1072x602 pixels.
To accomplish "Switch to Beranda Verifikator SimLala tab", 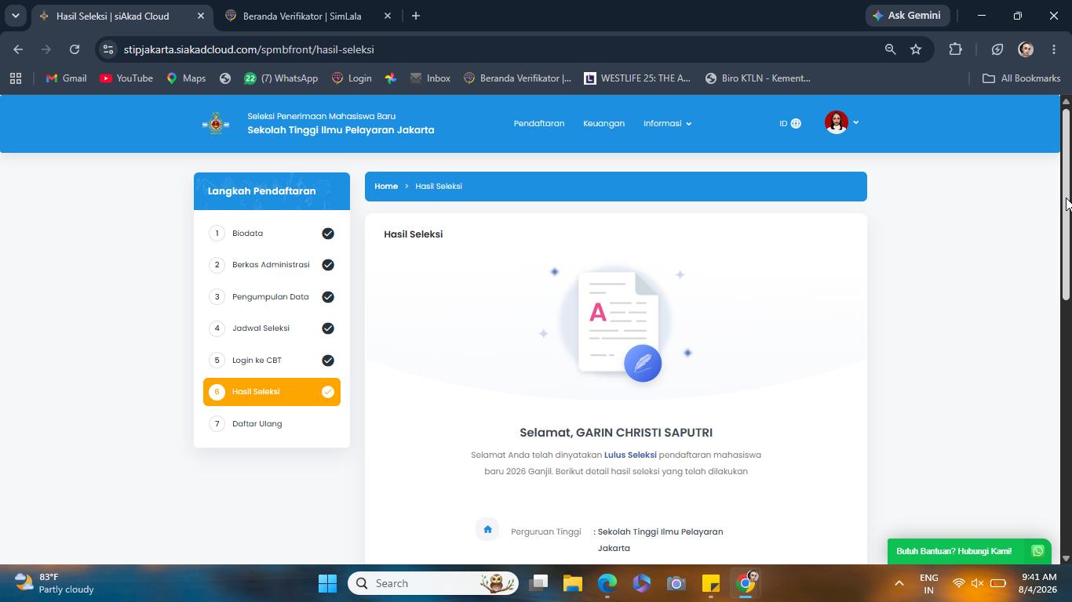I will tap(302, 16).
